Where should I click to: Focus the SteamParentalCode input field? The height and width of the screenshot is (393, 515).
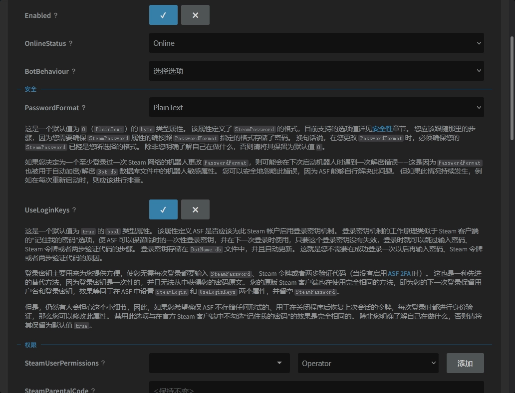[x=316, y=387]
